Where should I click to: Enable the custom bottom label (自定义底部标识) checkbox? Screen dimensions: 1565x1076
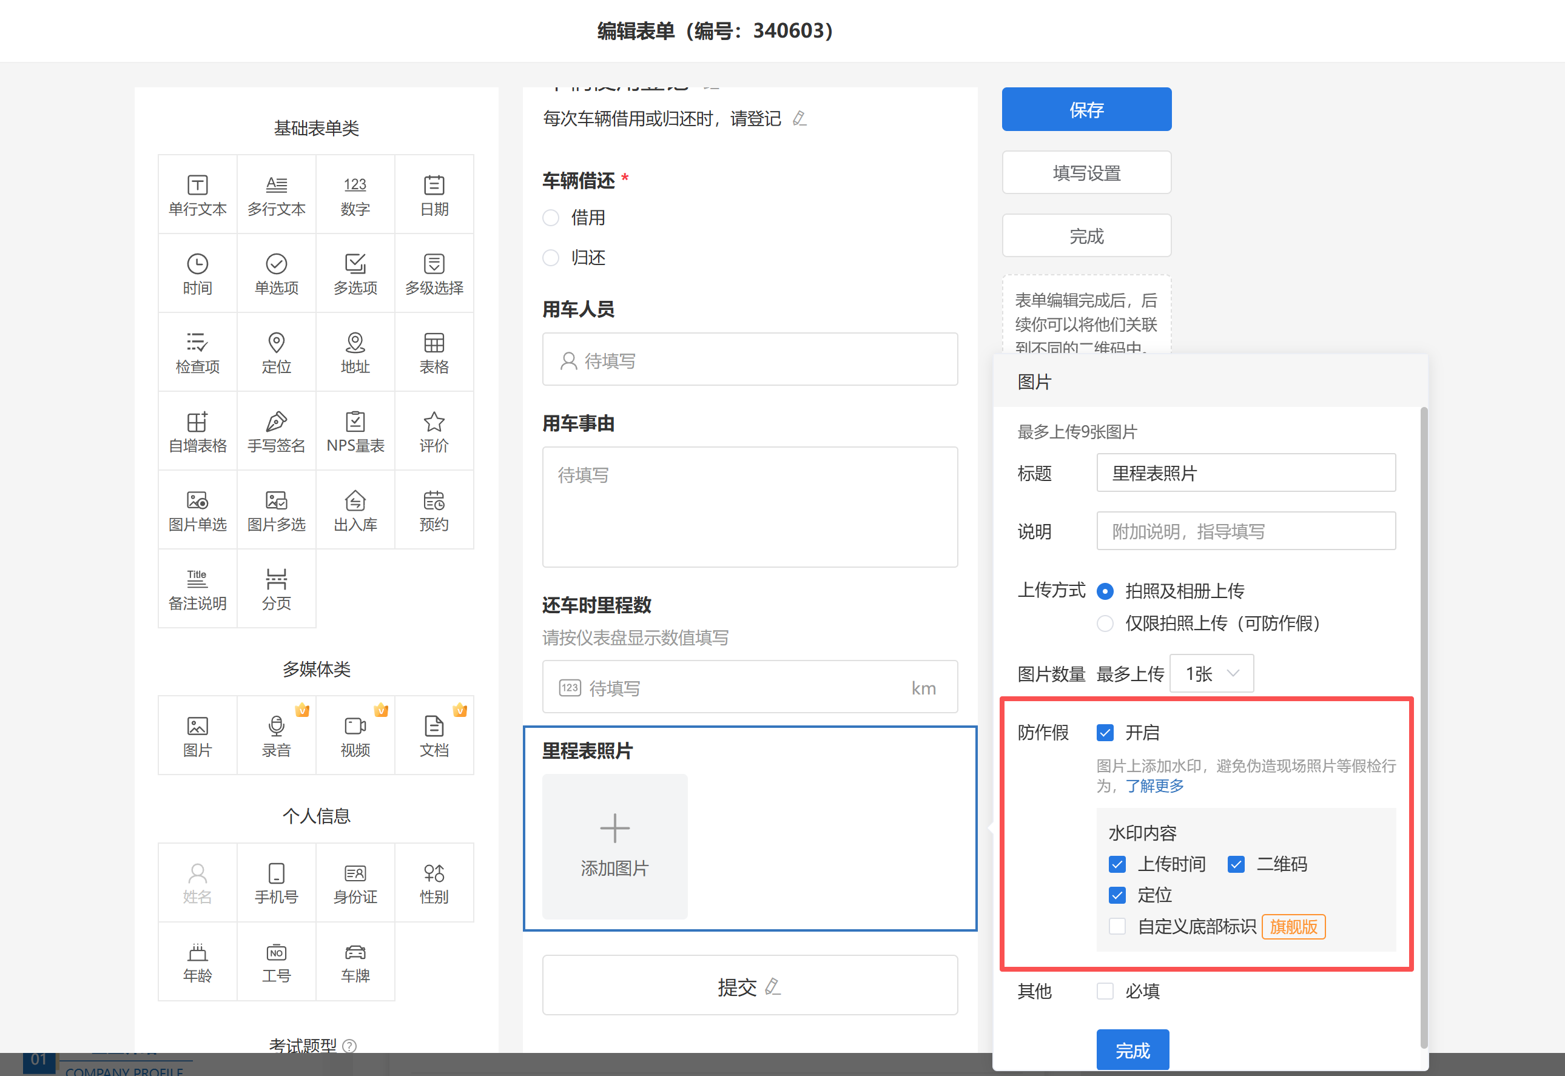pos(1117,926)
